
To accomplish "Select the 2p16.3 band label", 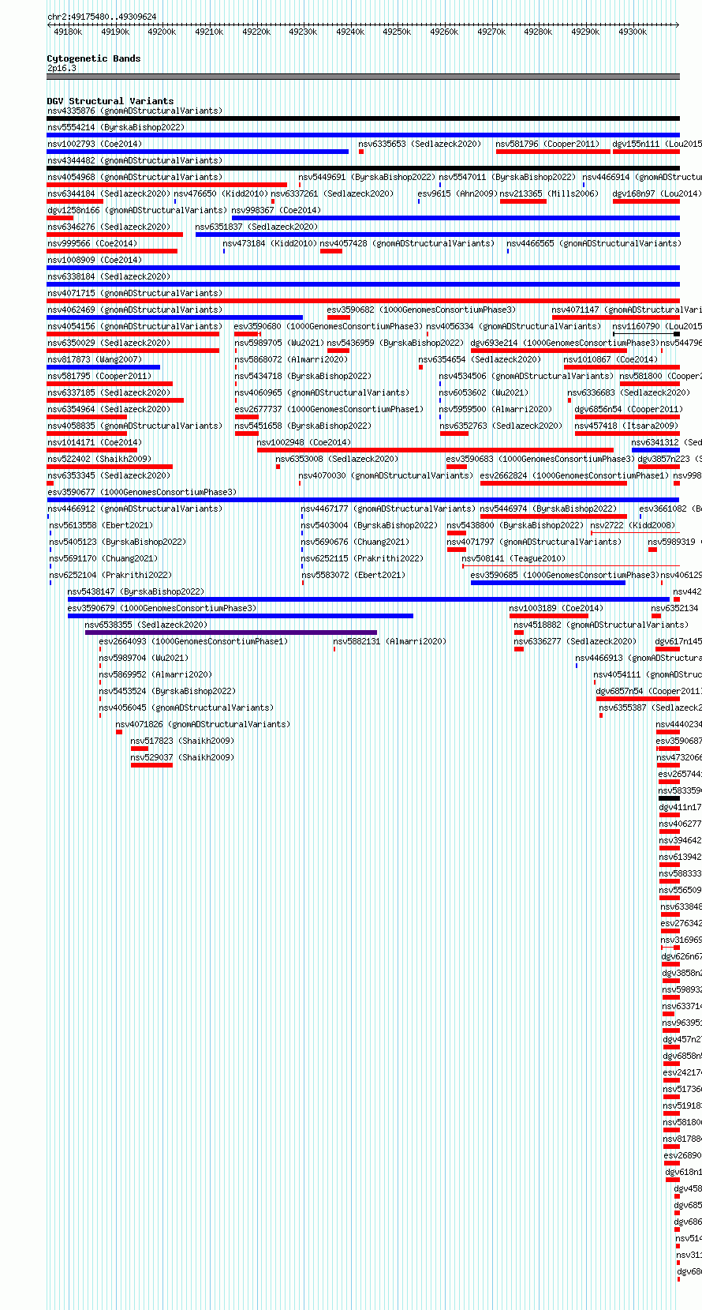I will 62,68.
